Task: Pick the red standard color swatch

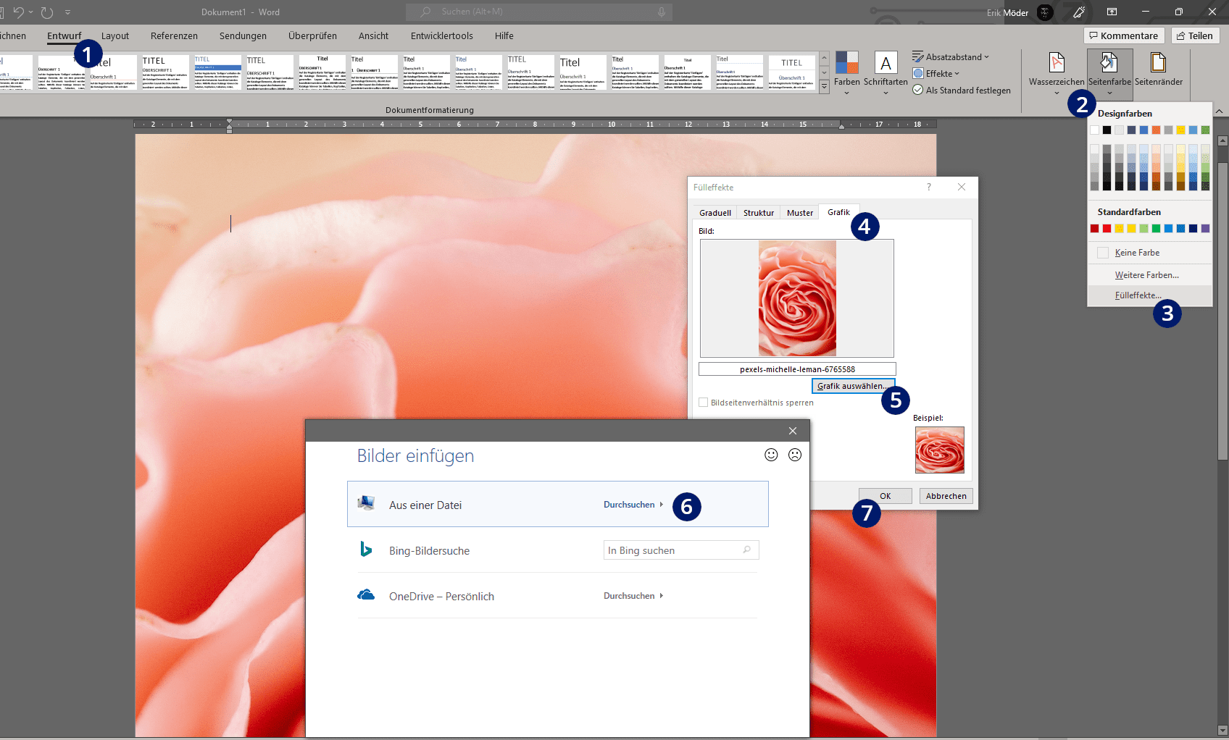Action: (x=1107, y=229)
